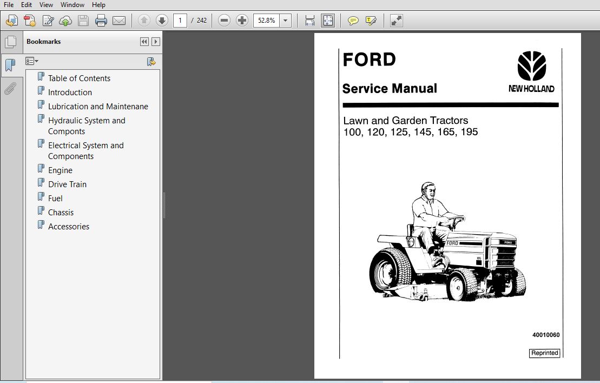Open the View menu
The width and height of the screenshot is (600, 383).
pos(46,4)
